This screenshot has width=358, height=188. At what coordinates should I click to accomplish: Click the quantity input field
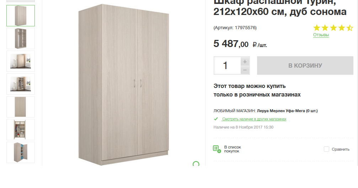[227, 66]
